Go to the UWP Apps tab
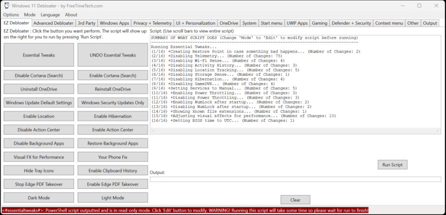The image size is (446, 215). [x=297, y=24]
